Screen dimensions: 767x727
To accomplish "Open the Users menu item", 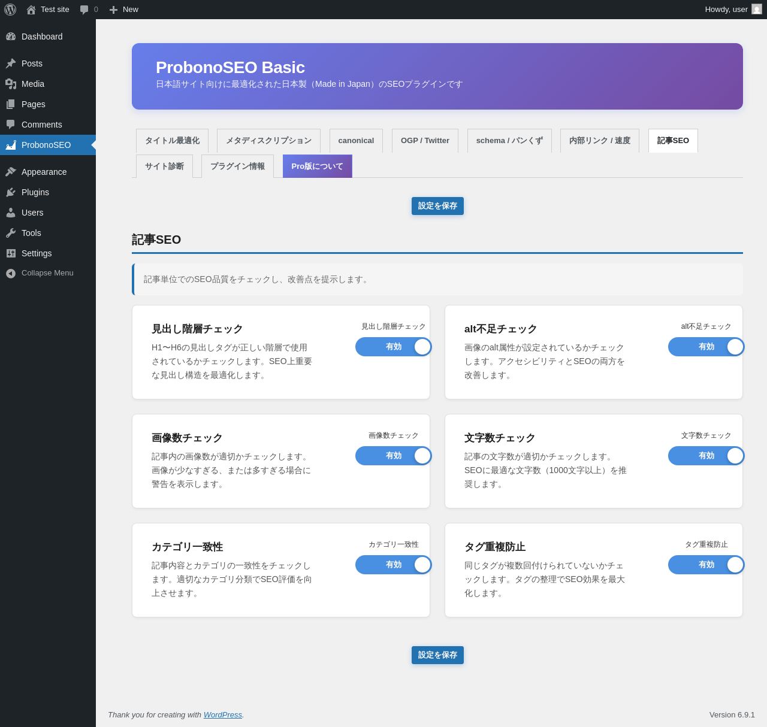I will point(48,213).
